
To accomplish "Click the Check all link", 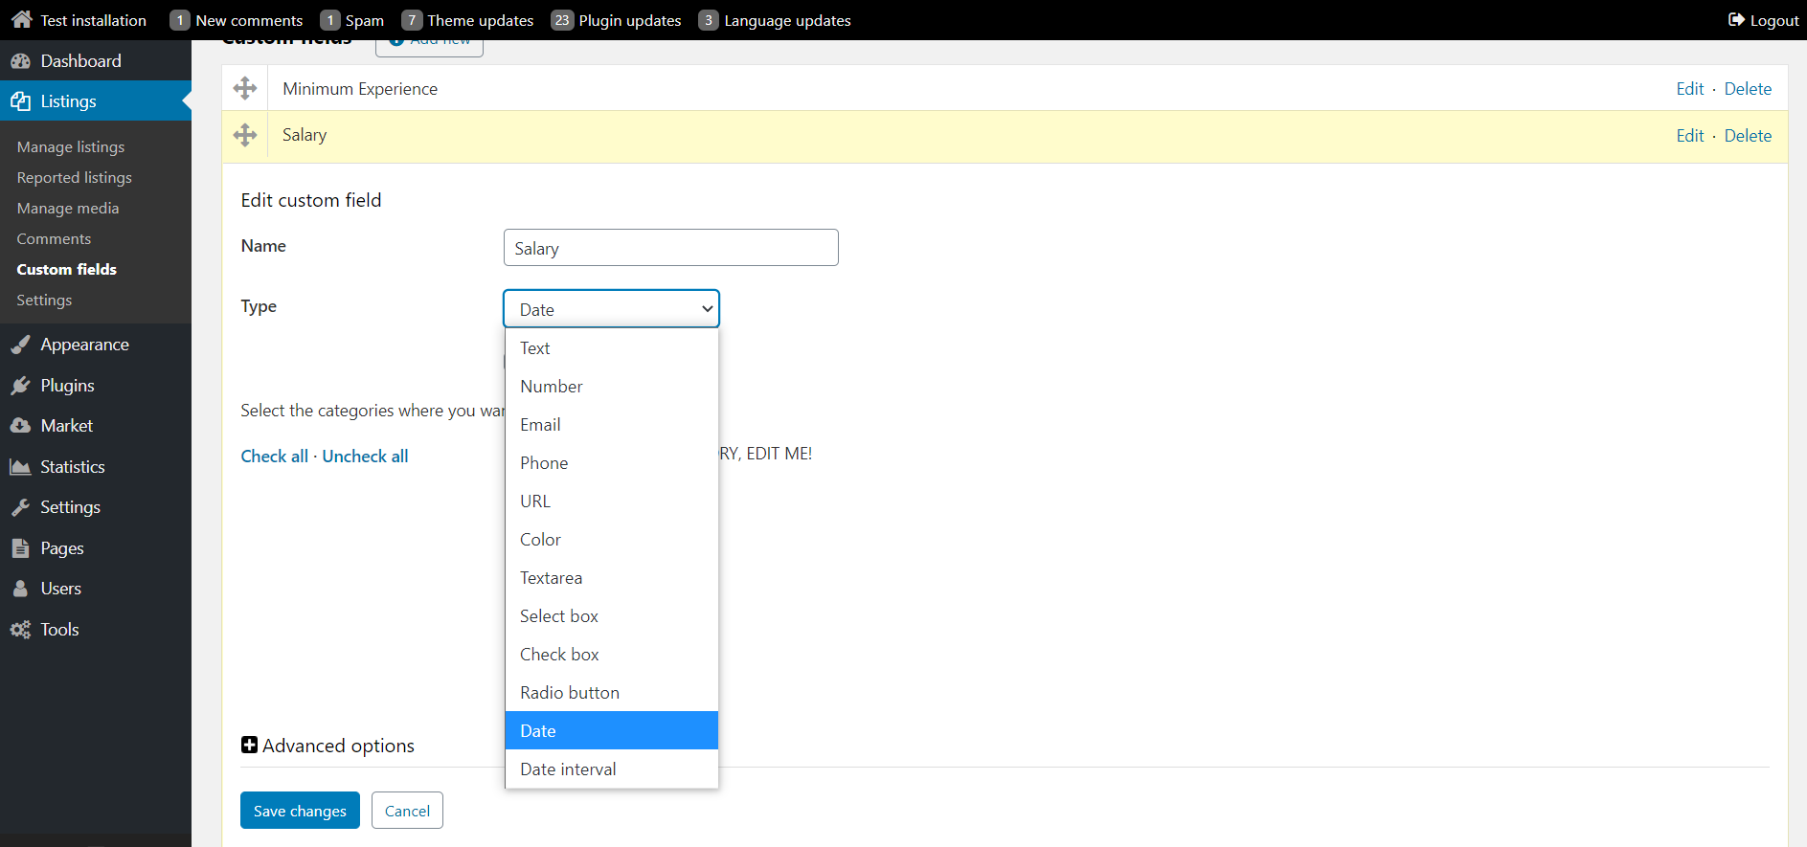I will coord(275,457).
